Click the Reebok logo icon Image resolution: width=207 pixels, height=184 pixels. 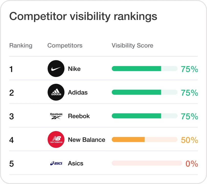(x=56, y=116)
